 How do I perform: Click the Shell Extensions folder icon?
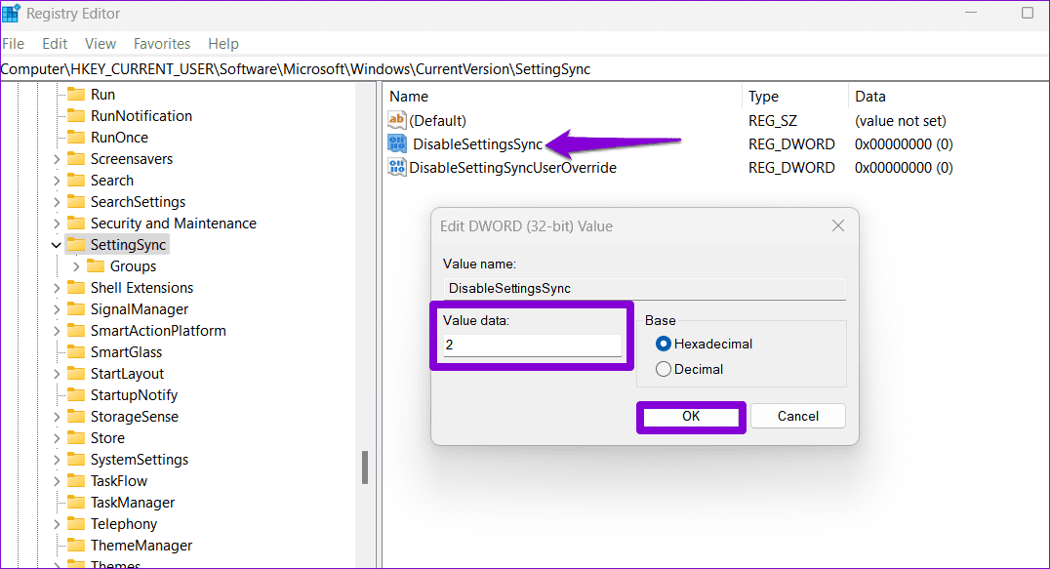[x=76, y=287]
